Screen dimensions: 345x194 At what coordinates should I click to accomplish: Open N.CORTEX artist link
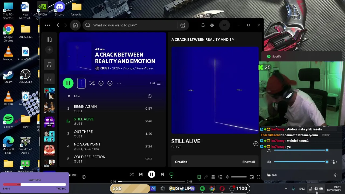coord(91,149)
